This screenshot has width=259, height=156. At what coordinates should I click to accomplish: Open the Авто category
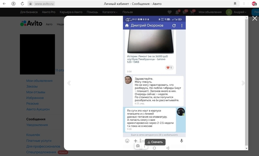coord(49,24)
